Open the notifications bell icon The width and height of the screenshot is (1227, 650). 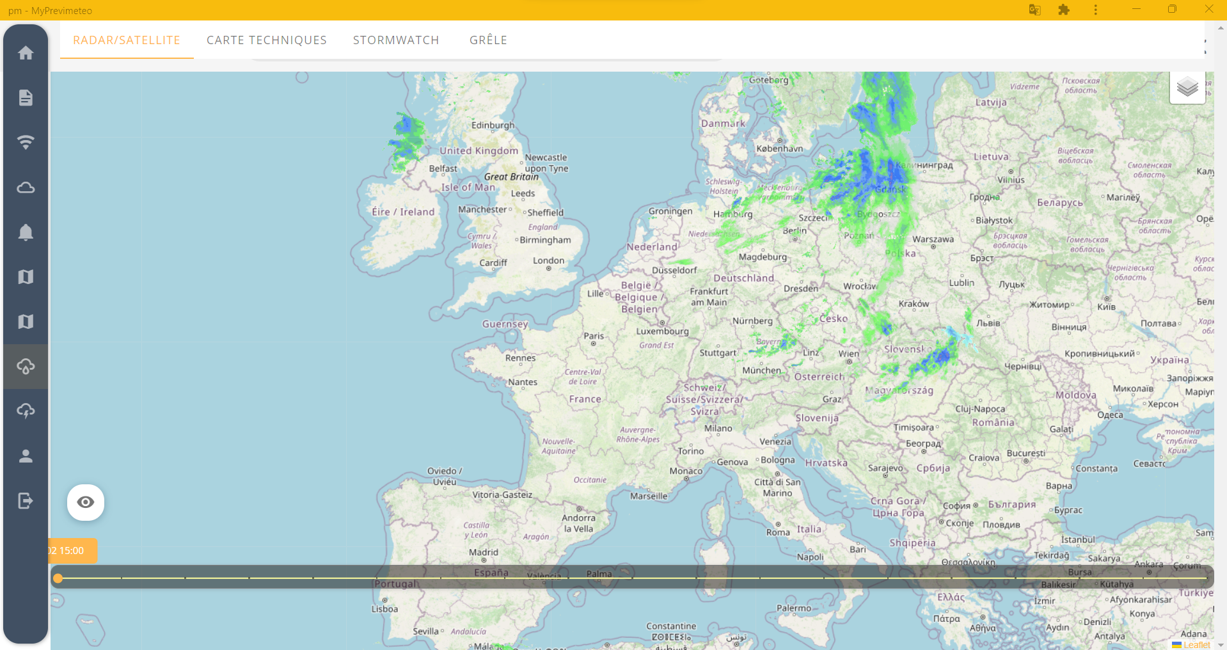click(26, 232)
